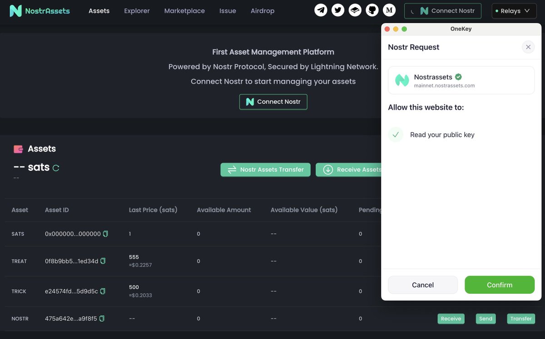Close the Nostr Request dialog with X
Image resolution: width=545 pixels, height=339 pixels.
[x=528, y=47]
